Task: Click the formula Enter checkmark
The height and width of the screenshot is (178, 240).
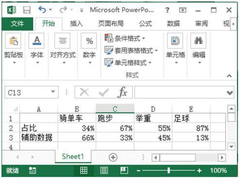Action: click(104, 92)
